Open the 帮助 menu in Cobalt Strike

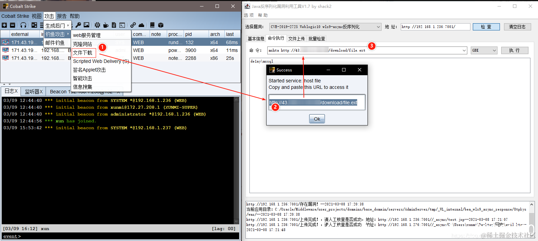coord(75,16)
